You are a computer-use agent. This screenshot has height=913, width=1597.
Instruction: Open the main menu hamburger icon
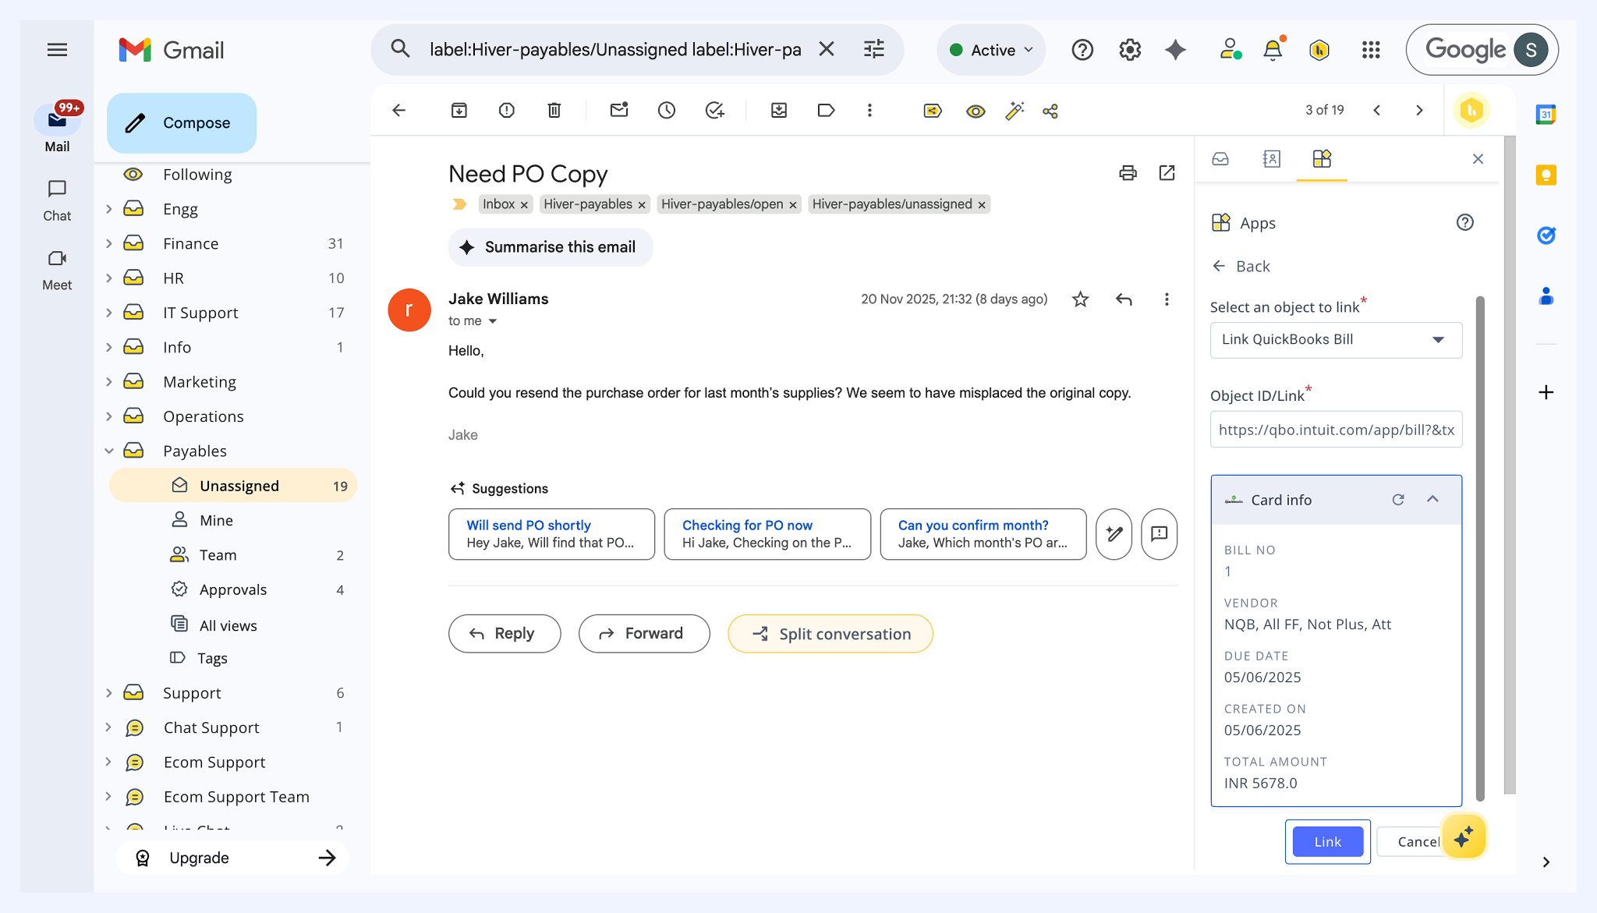click(x=57, y=50)
